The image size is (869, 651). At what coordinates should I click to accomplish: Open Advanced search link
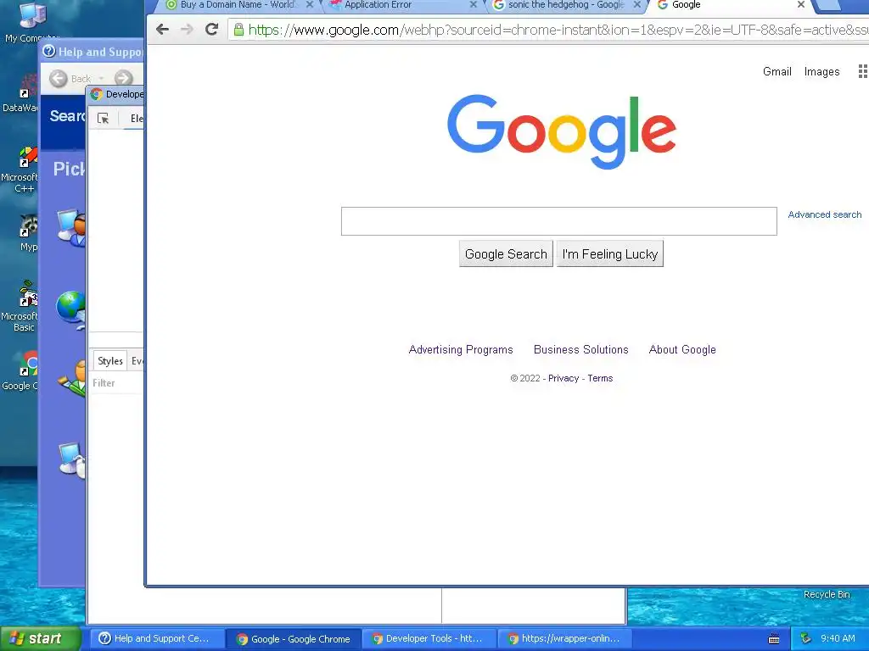tap(825, 214)
